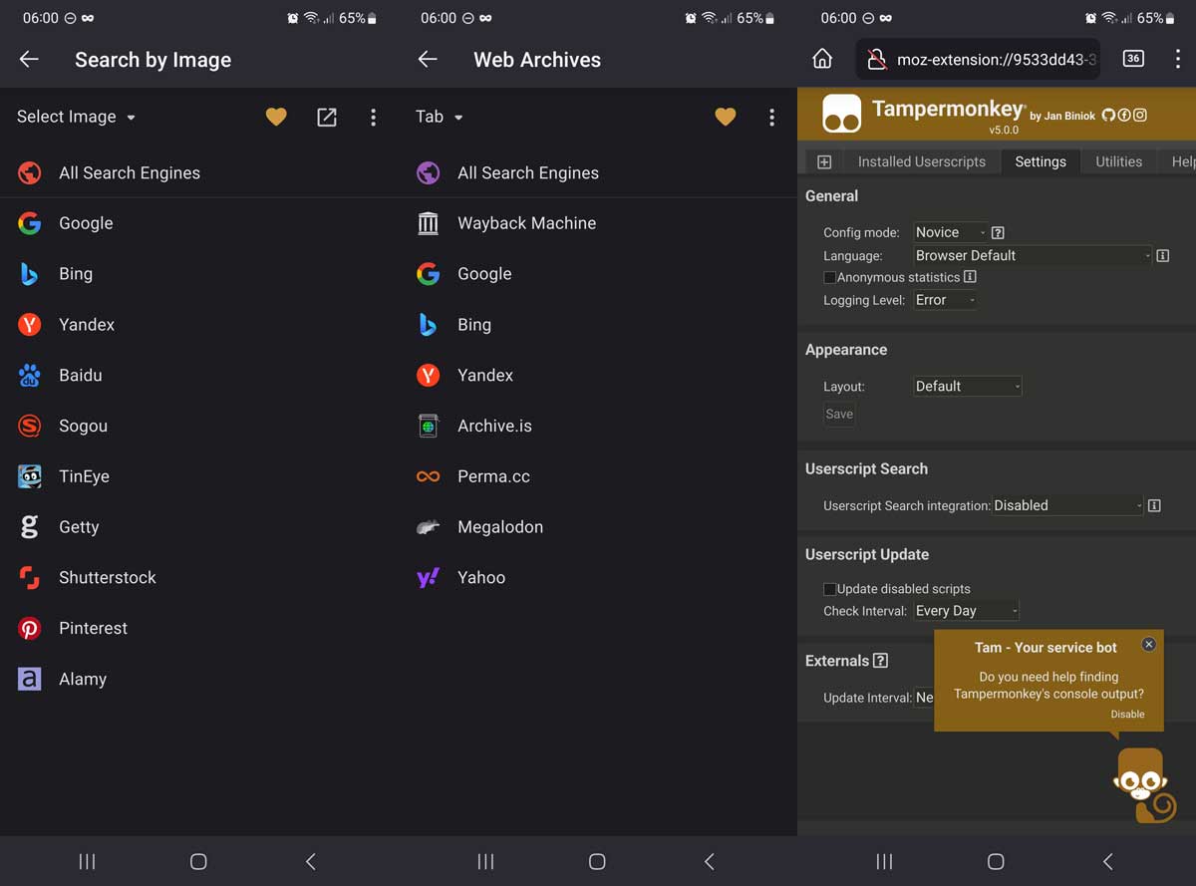Screen dimensions: 1196x886
Task: Expand the Tab dropdown in Web Archives
Action: (440, 117)
